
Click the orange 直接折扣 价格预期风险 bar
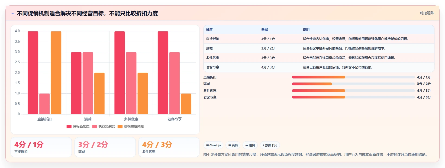tap(56, 73)
